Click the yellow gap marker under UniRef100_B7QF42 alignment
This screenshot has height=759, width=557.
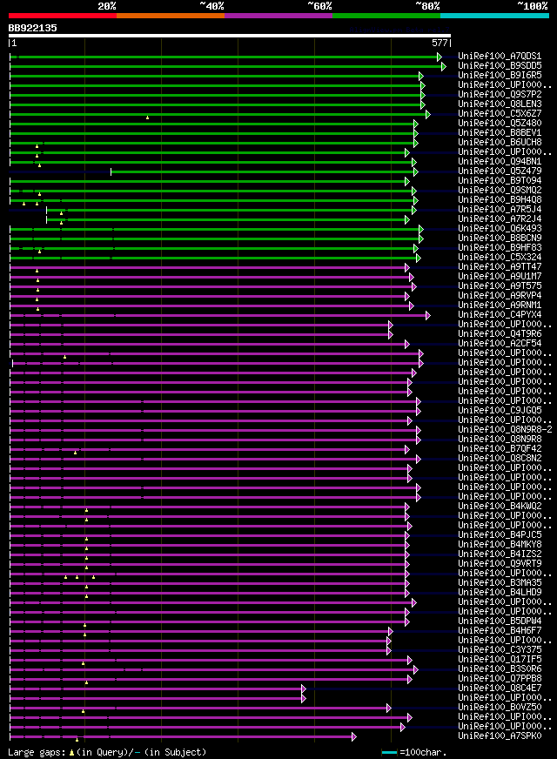click(x=75, y=453)
